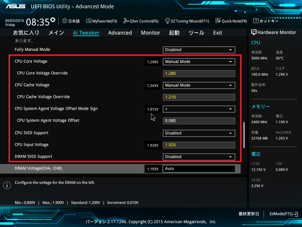Click the hotkey question mark icon
This screenshot has width=302, height=227.
click(256, 21)
